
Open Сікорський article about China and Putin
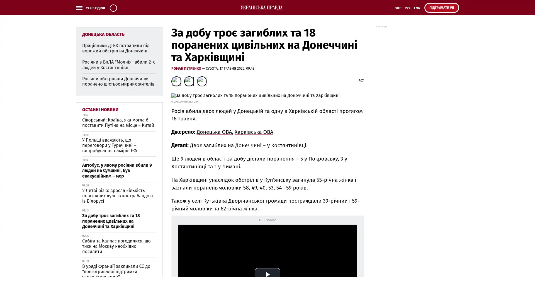[118, 122]
